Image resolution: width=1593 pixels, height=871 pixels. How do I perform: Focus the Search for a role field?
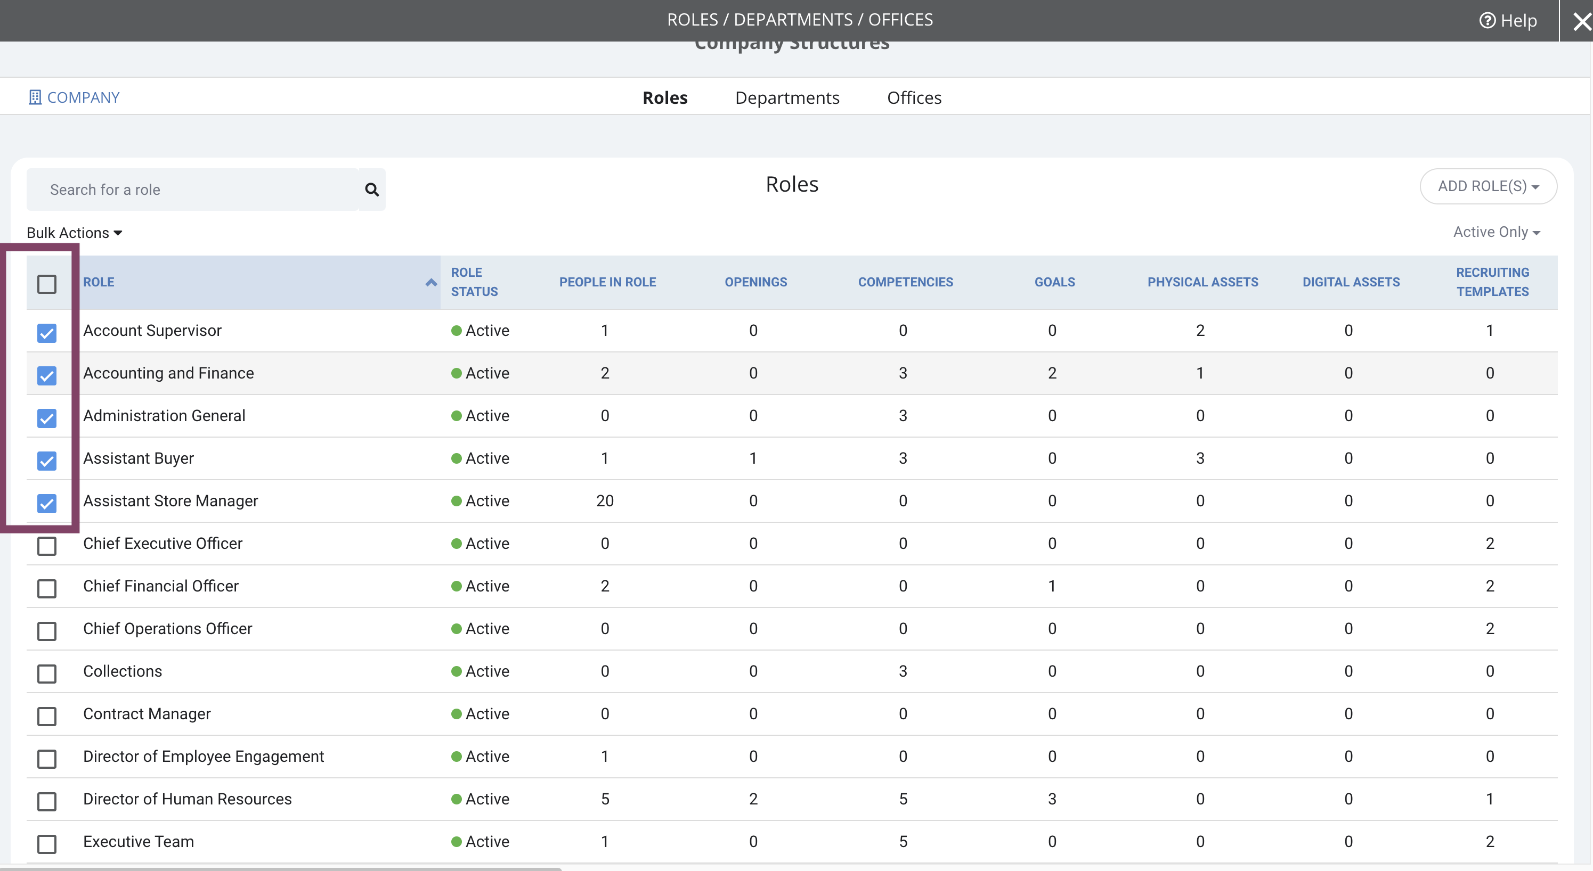coord(192,189)
